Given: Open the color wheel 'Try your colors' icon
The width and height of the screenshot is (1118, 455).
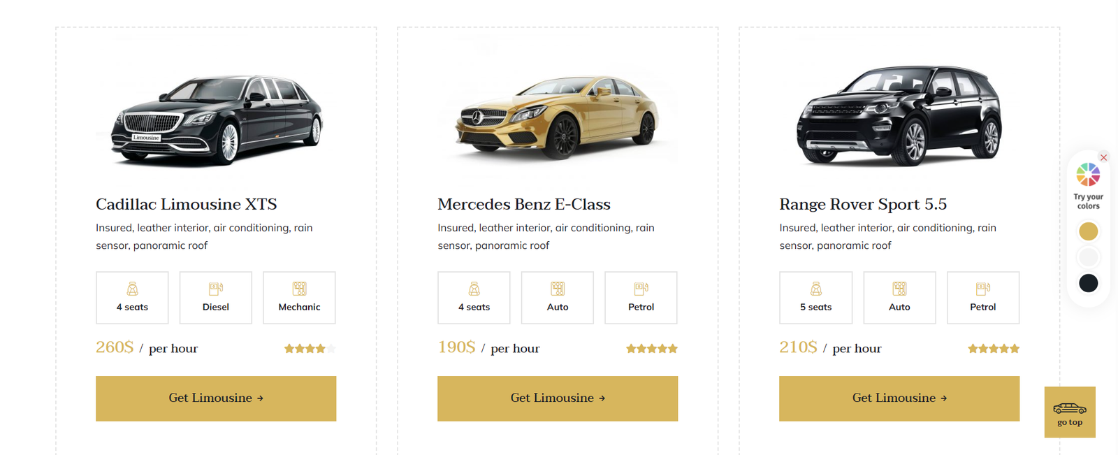Looking at the screenshot, I should point(1088,174).
